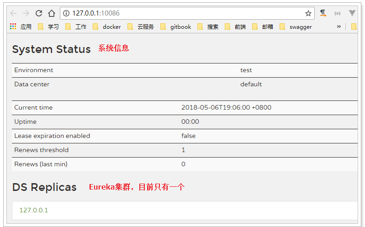Open the gitbook bookmark folder

tap(176, 27)
